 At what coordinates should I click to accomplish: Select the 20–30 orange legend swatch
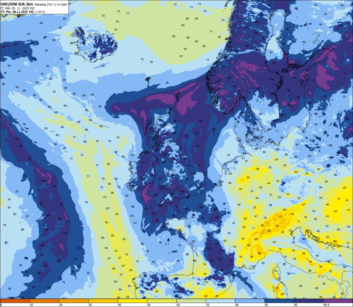pos(73,301)
